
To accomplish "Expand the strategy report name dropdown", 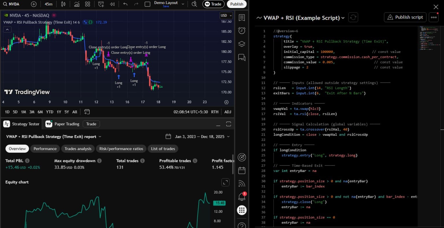I will point(100,137).
